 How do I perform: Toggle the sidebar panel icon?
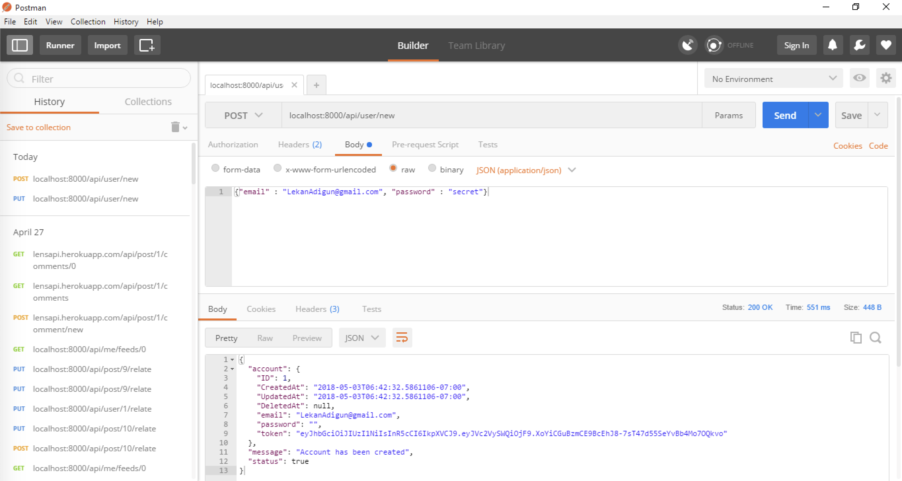click(19, 45)
